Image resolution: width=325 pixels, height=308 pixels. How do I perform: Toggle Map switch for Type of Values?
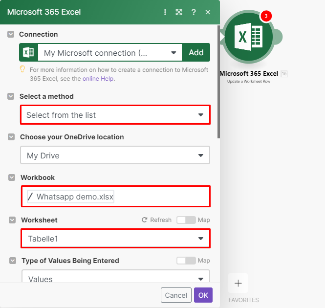coord(186,261)
